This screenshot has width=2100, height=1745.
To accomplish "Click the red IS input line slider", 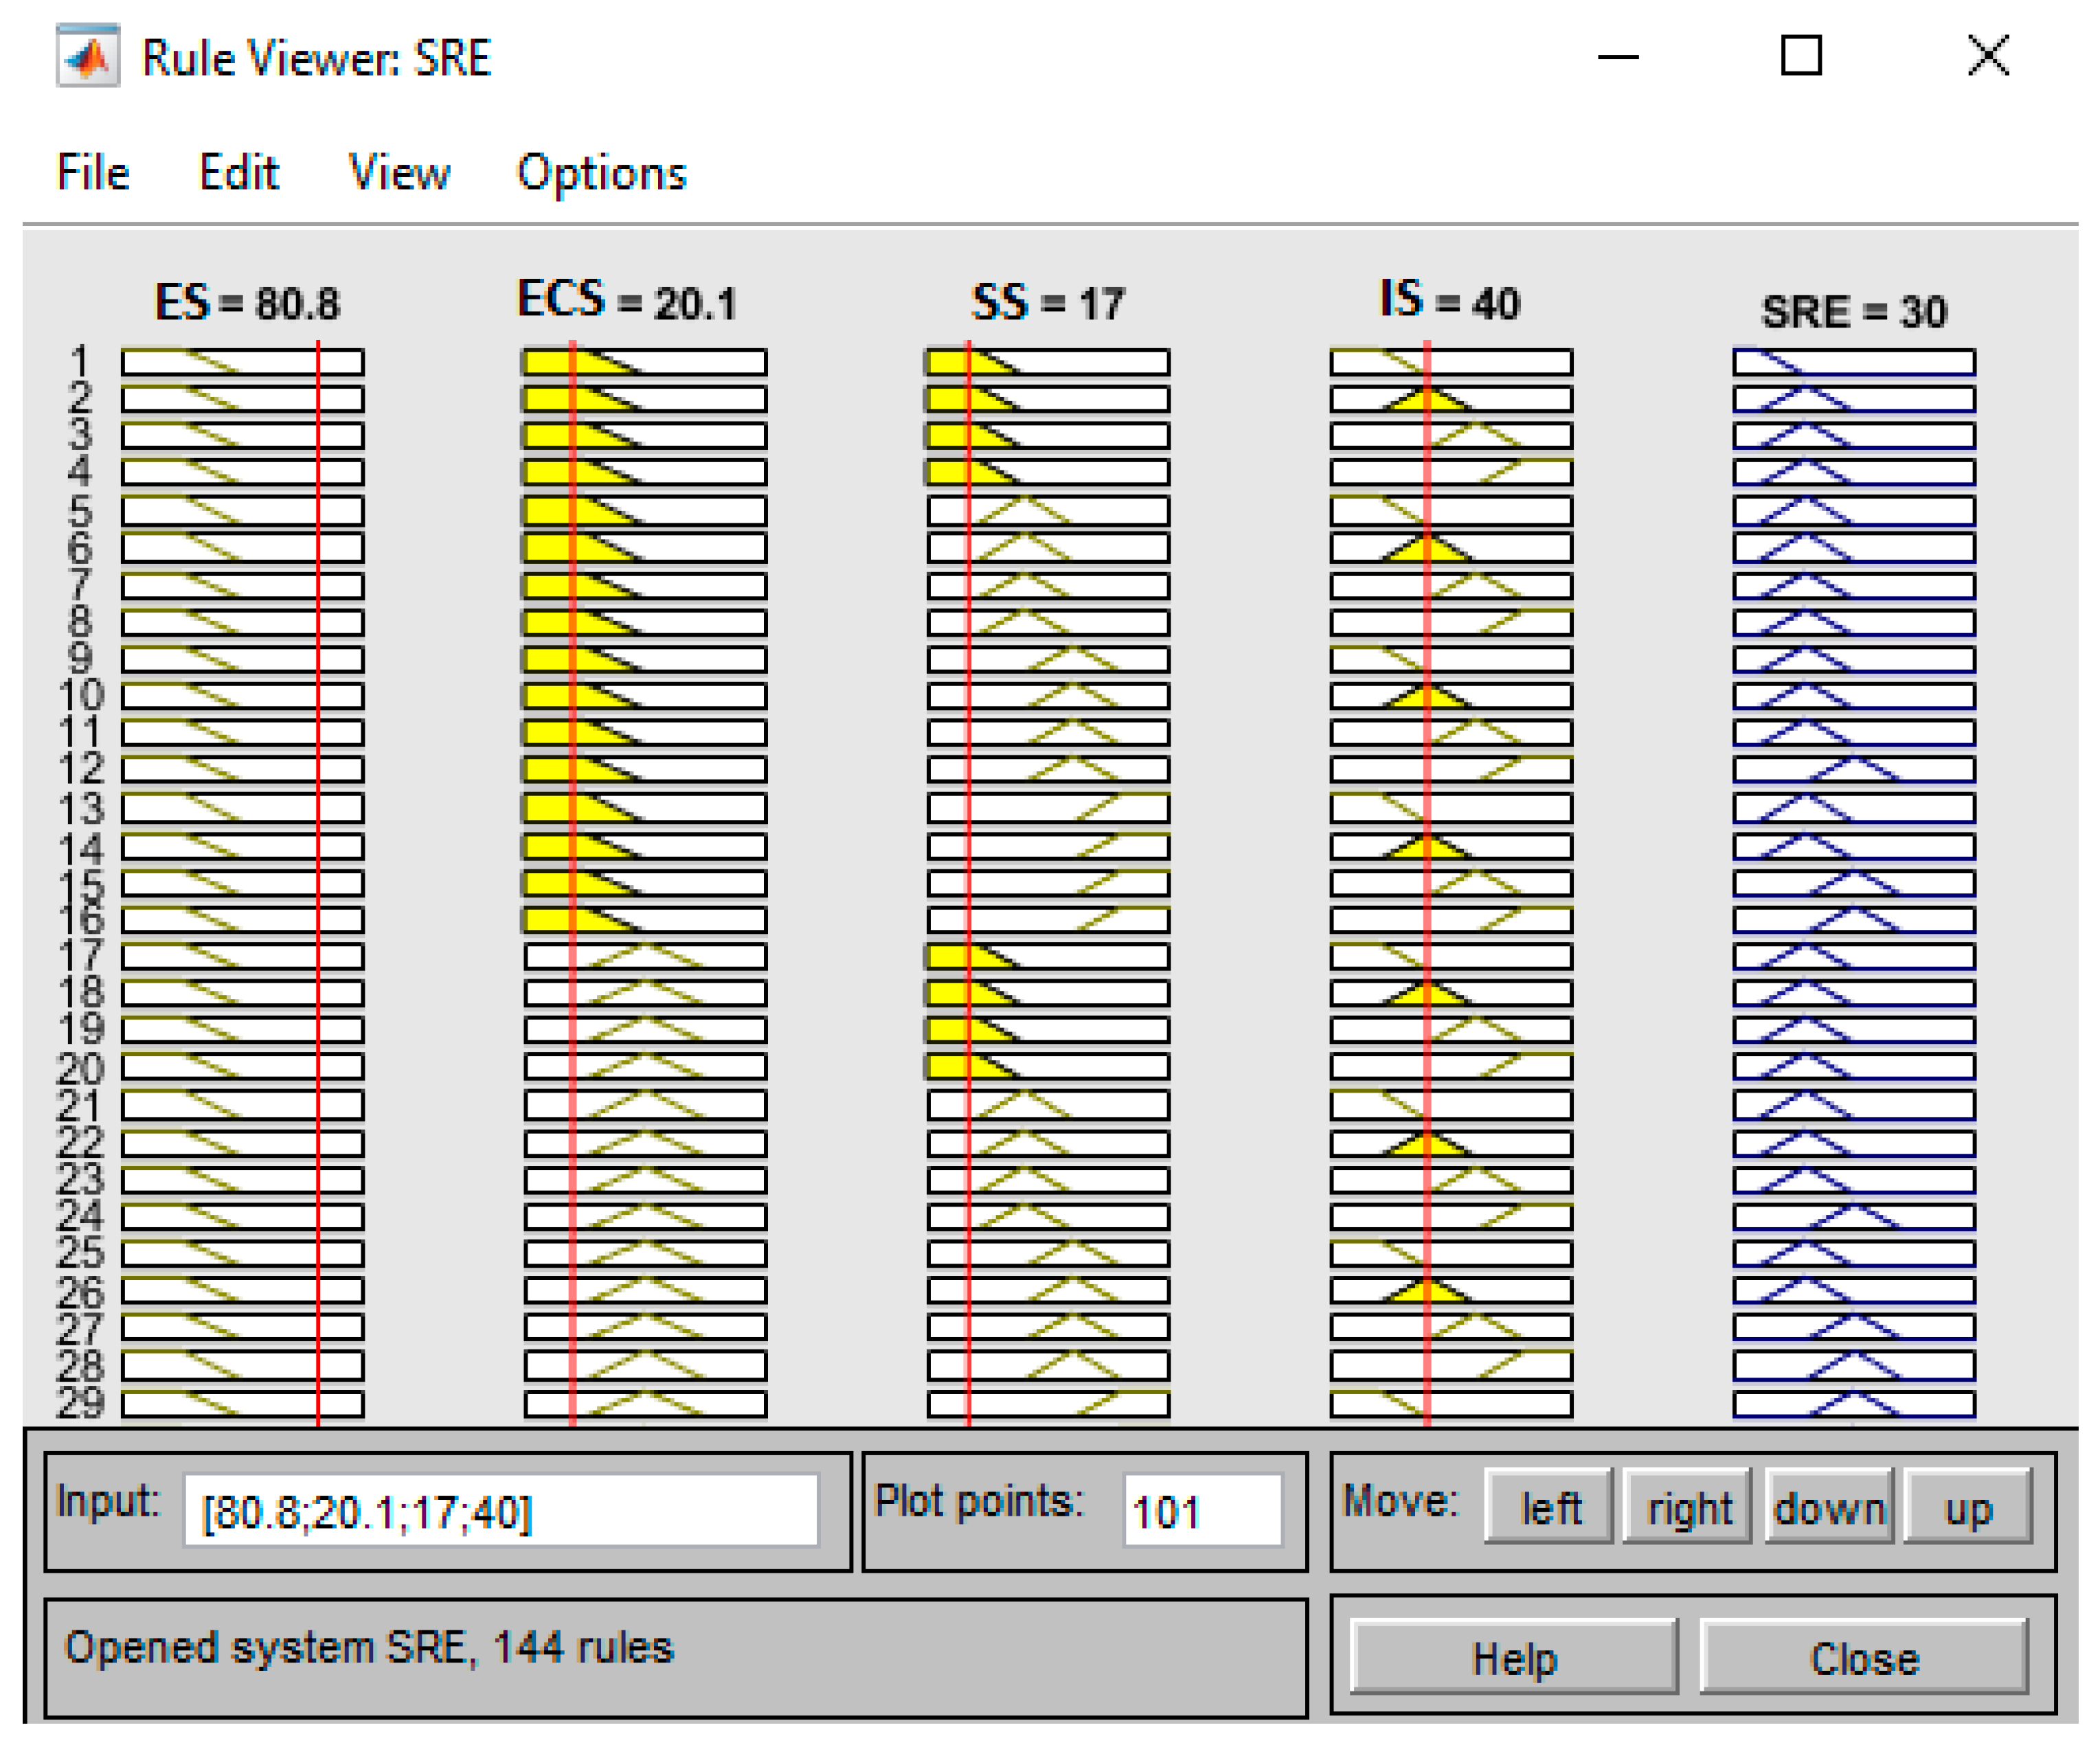I will [x=1427, y=880].
